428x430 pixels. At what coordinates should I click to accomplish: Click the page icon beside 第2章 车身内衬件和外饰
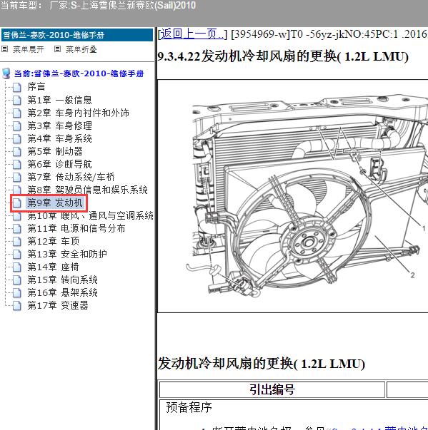[x=17, y=113]
